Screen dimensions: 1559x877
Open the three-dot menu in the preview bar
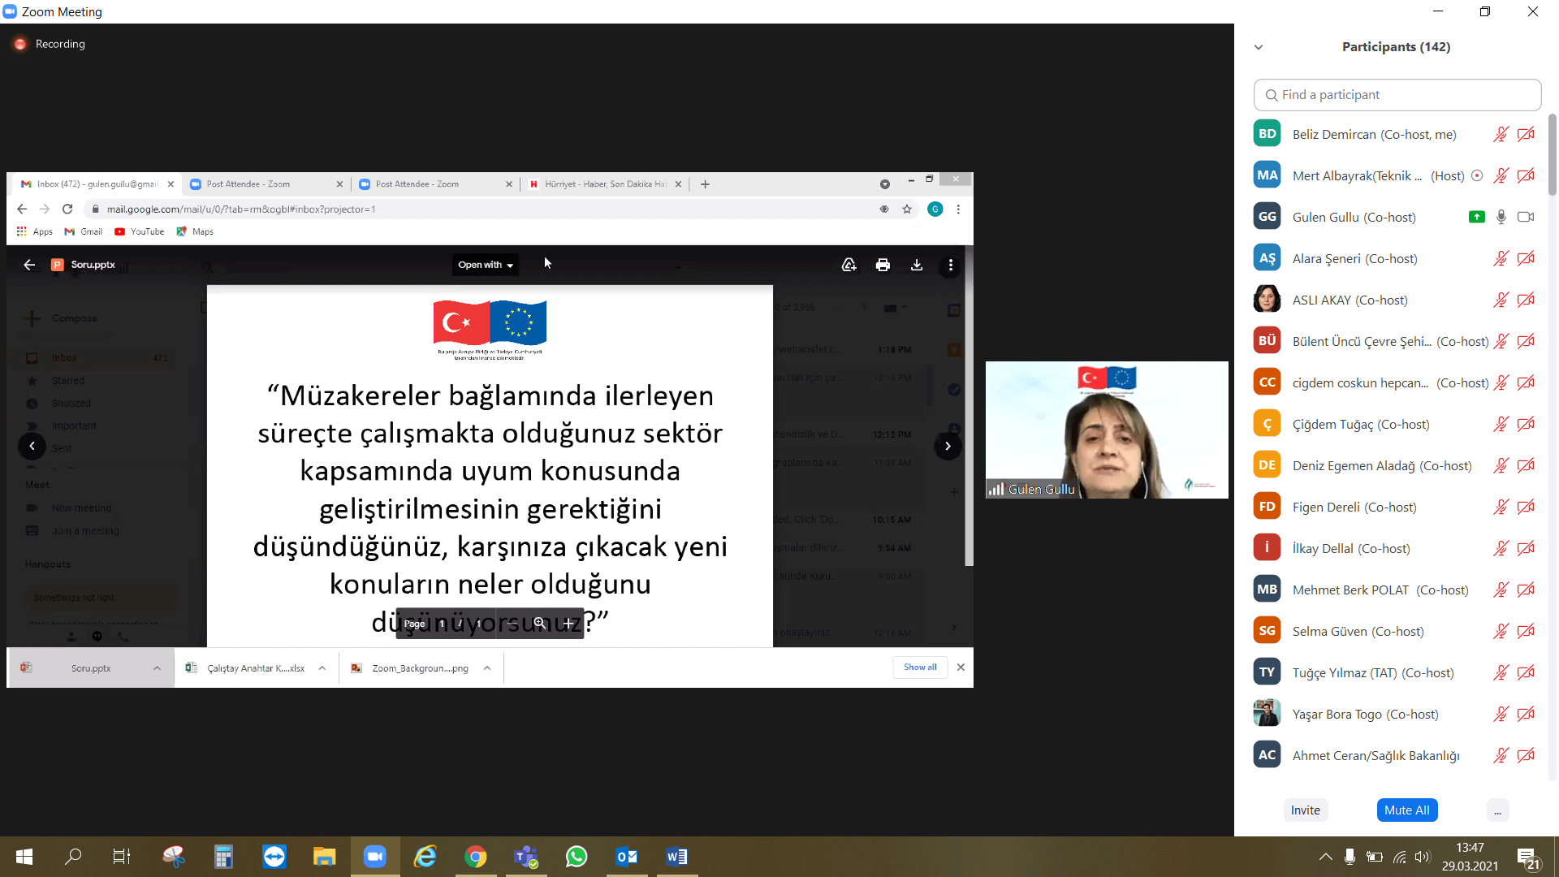[x=951, y=265]
